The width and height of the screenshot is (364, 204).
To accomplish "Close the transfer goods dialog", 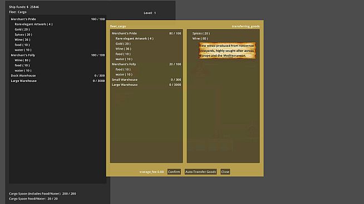I will point(225,172).
